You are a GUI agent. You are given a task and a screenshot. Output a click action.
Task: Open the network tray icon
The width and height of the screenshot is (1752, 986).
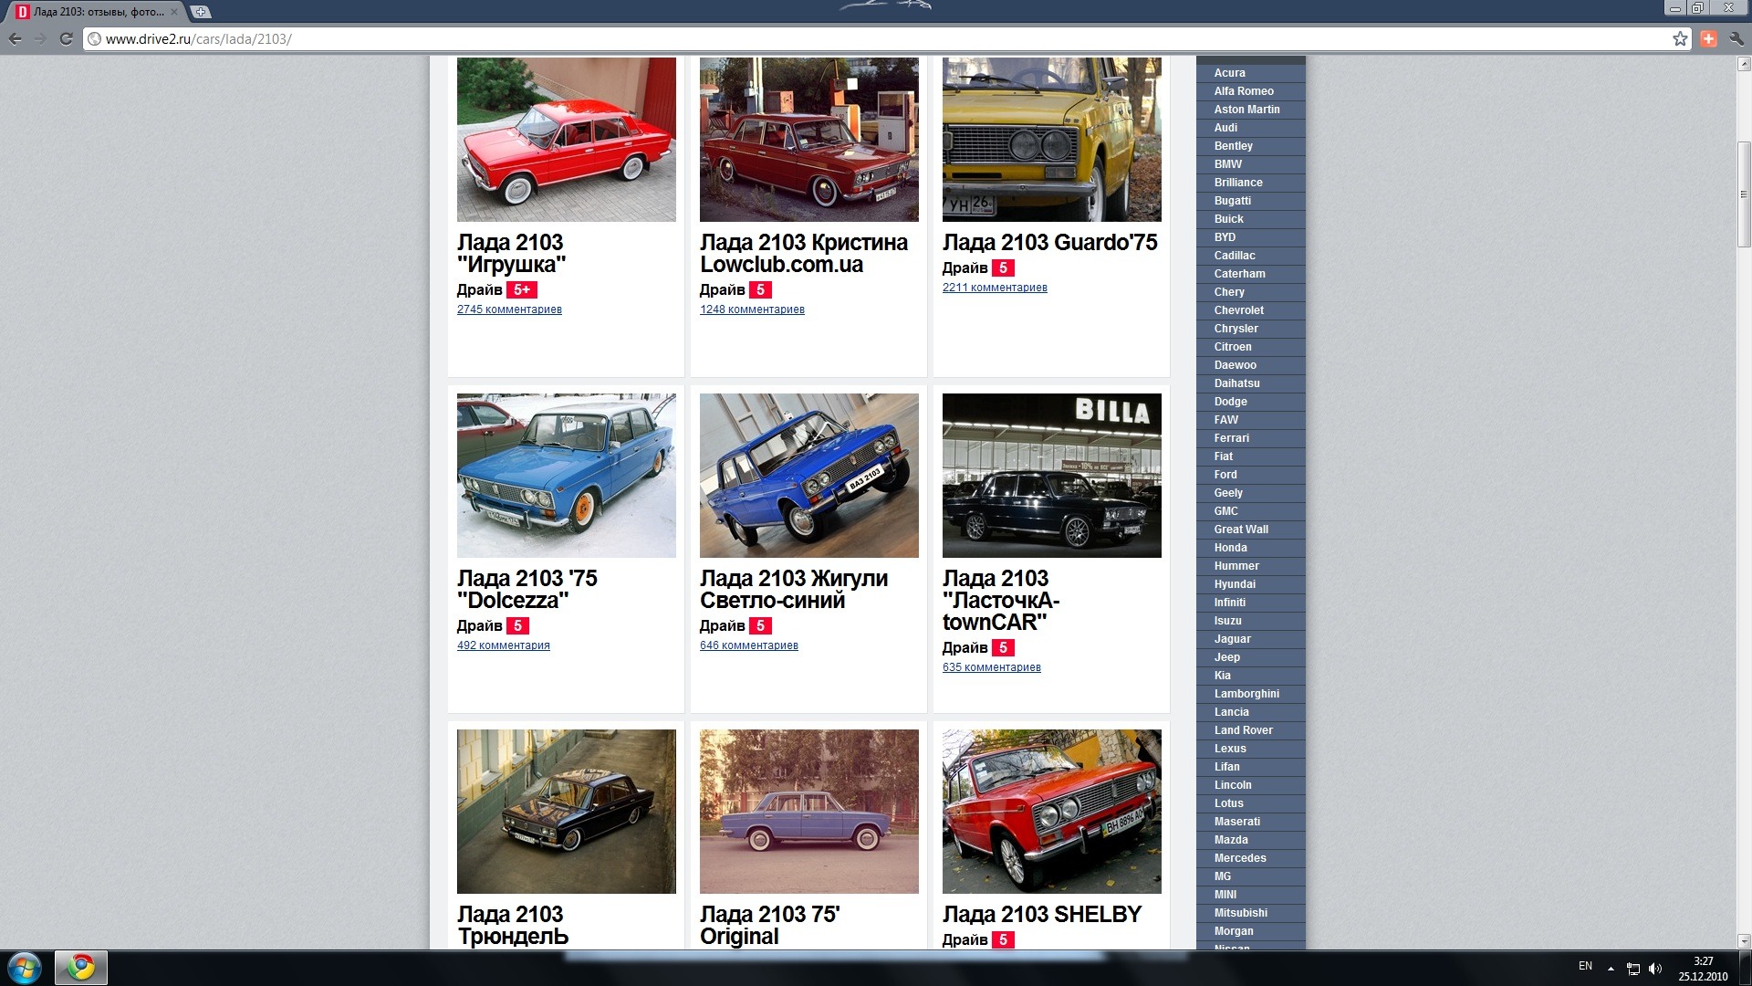[1633, 969]
